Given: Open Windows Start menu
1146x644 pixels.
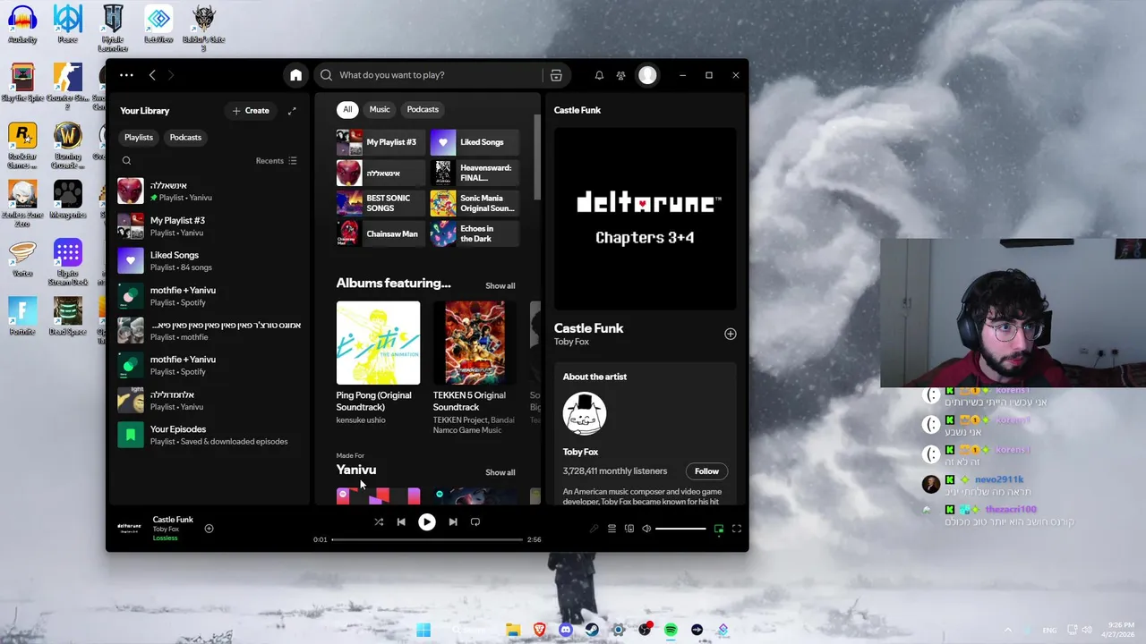Looking at the screenshot, I should click(423, 630).
